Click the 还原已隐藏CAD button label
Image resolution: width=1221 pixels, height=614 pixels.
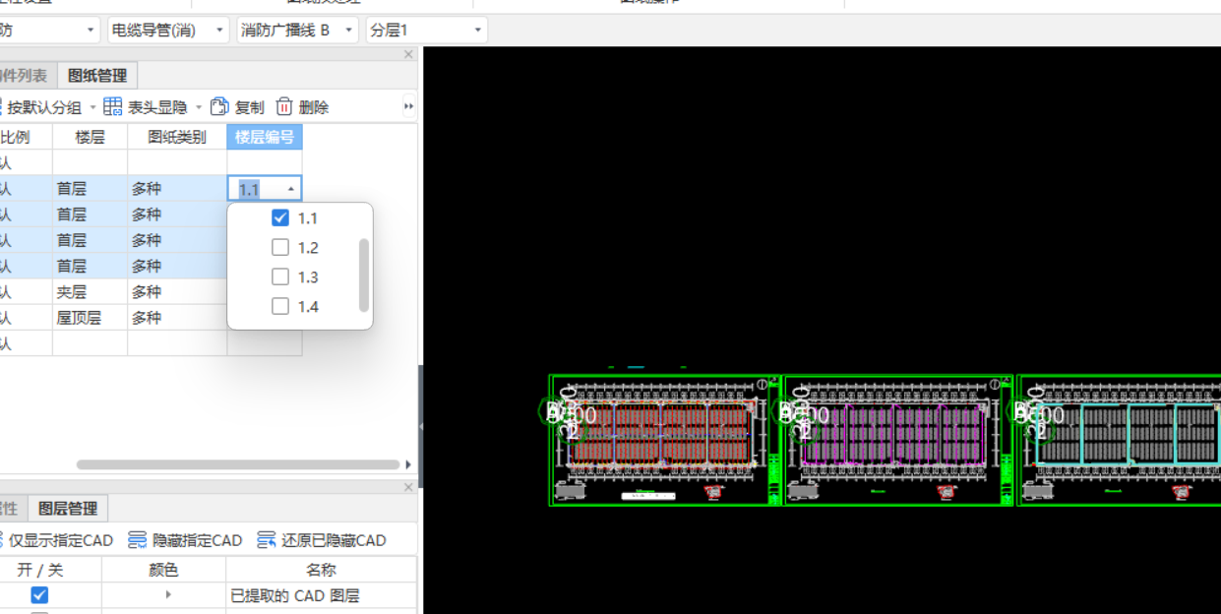click(334, 540)
